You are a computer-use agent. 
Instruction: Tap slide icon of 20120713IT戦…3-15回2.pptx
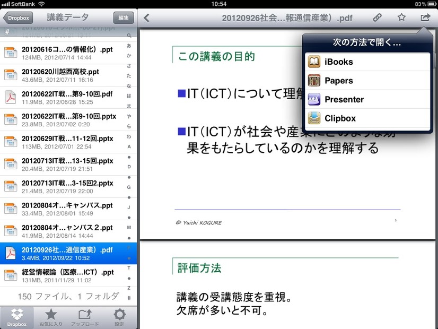(11, 186)
